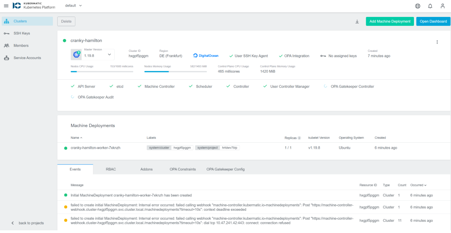Navigate back to projects
This screenshot has height=233, width=451.
tap(29, 223)
